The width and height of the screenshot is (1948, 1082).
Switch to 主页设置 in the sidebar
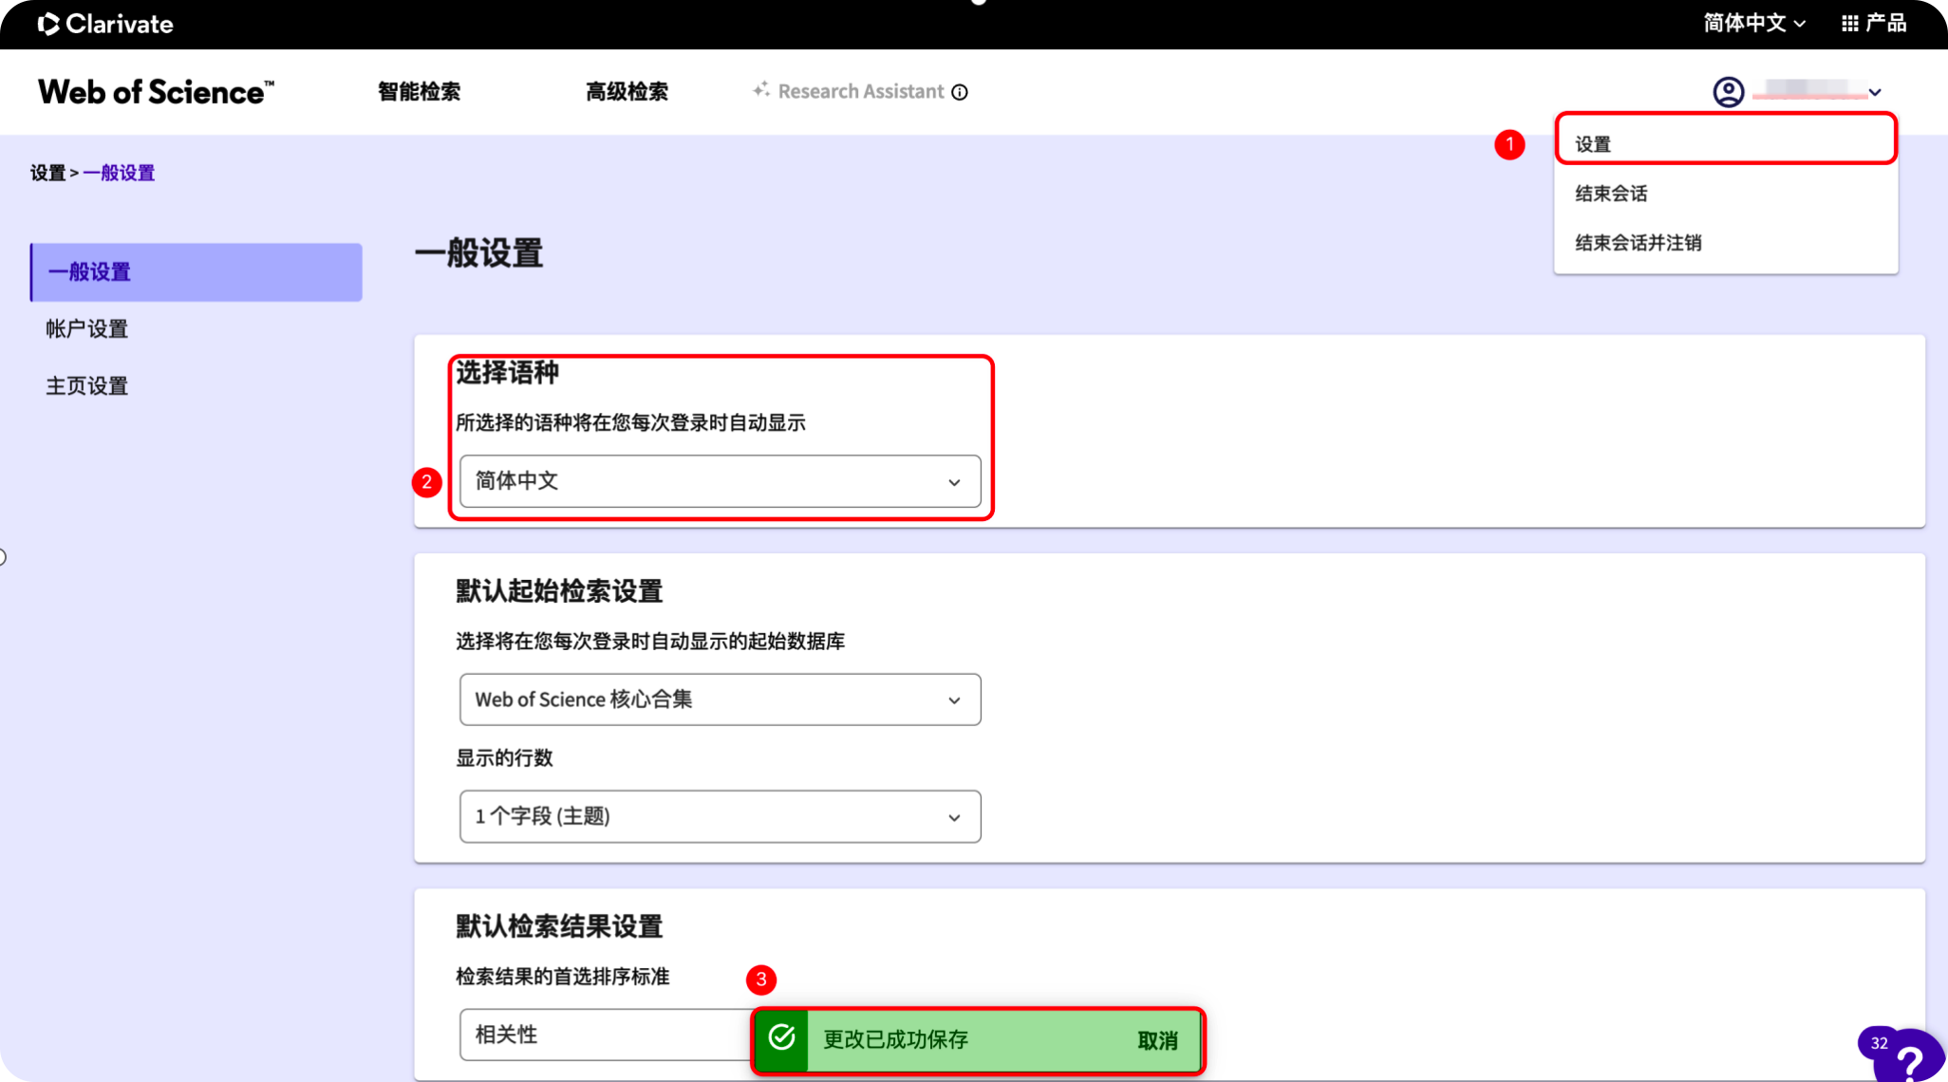tap(87, 386)
